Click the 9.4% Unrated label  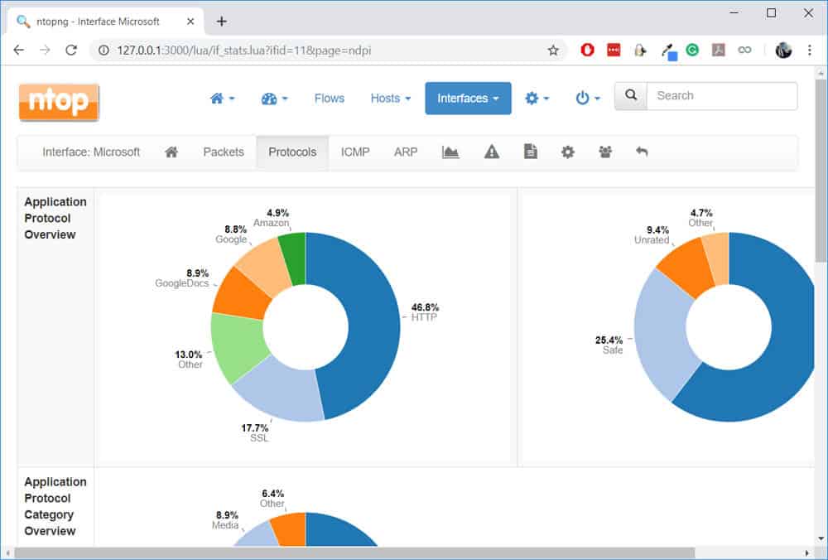click(x=652, y=235)
